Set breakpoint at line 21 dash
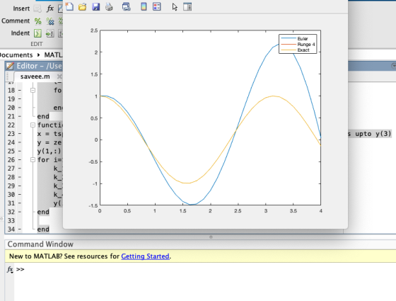This screenshot has width=396, height=301. coord(20,116)
